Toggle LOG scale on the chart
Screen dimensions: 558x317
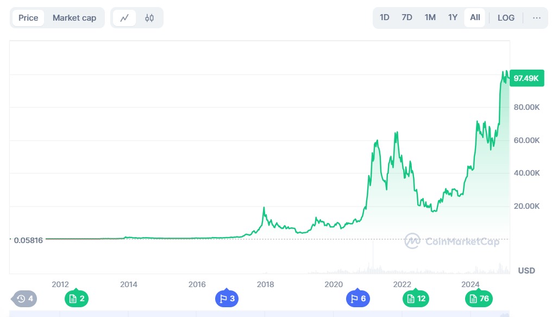pos(506,17)
